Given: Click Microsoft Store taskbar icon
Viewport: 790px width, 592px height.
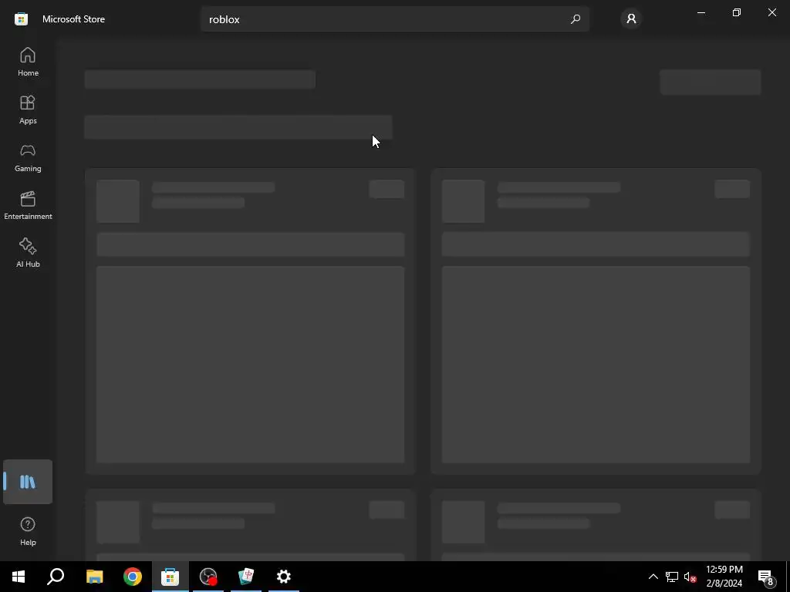Looking at the screenshot, I should tap(170, 577).
